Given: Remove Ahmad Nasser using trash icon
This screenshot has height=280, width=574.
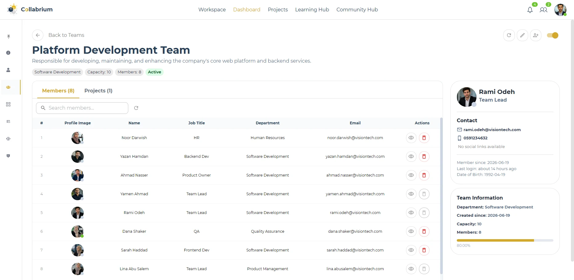Looking at the screenshot, I should tap(424, 175).
